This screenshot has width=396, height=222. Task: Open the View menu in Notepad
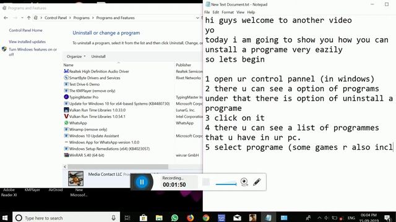pos(240,12)
